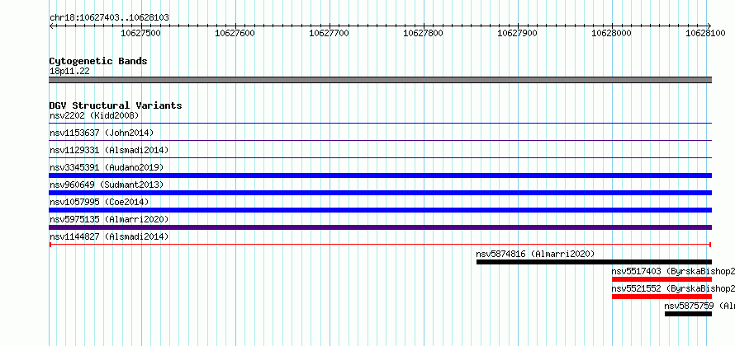Click the short black bar under nsv5875759
Viewport: 735px width, 346px height.
click(688, 314)
